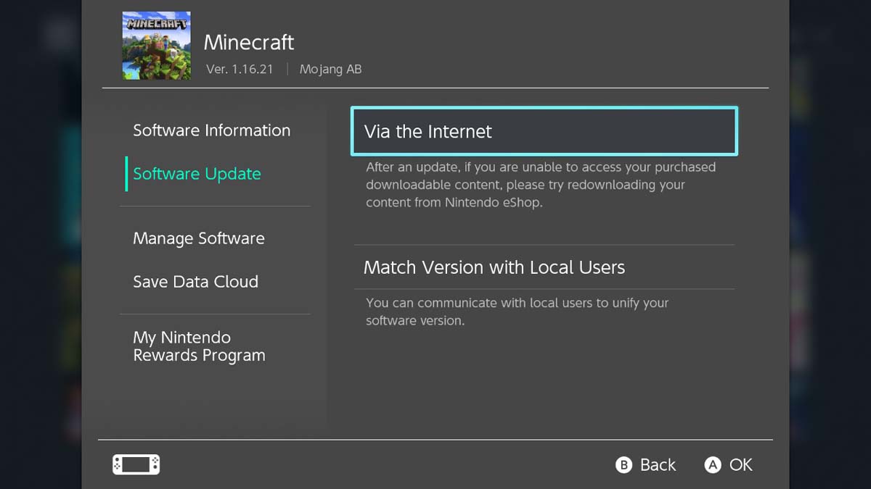This screenshot has height=489, width=871.
Task: Select Save Data Cloud from the sidebar
Action: pos(195,282)
